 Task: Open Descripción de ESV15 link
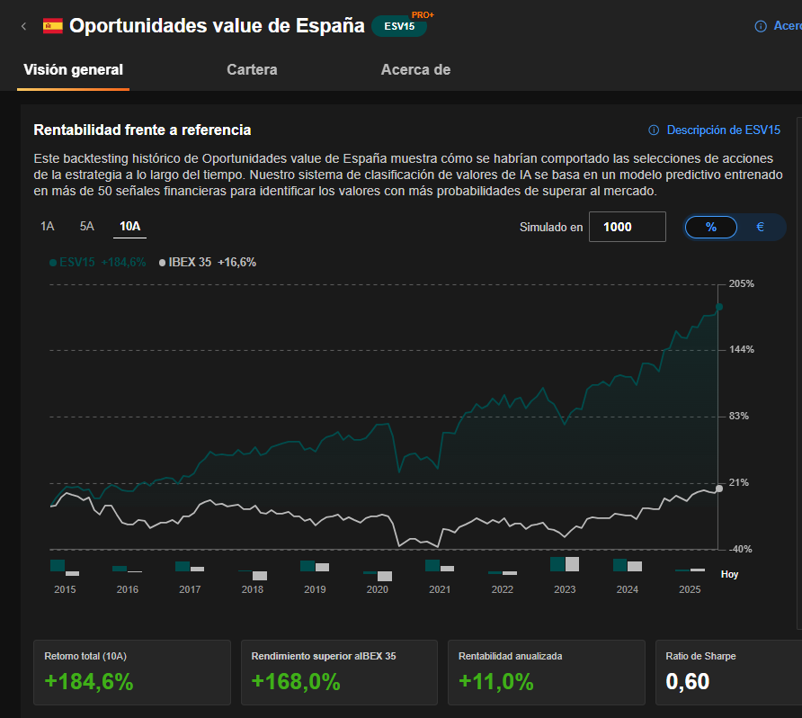tap(723, 130)
